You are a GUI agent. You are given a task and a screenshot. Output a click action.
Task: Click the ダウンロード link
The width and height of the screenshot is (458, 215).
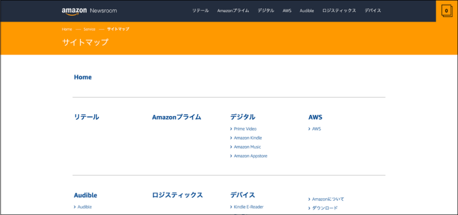[325, 208]
